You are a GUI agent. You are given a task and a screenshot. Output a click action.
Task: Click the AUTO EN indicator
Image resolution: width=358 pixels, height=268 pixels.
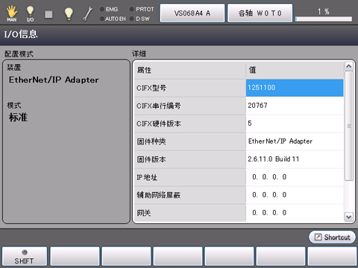113,19
